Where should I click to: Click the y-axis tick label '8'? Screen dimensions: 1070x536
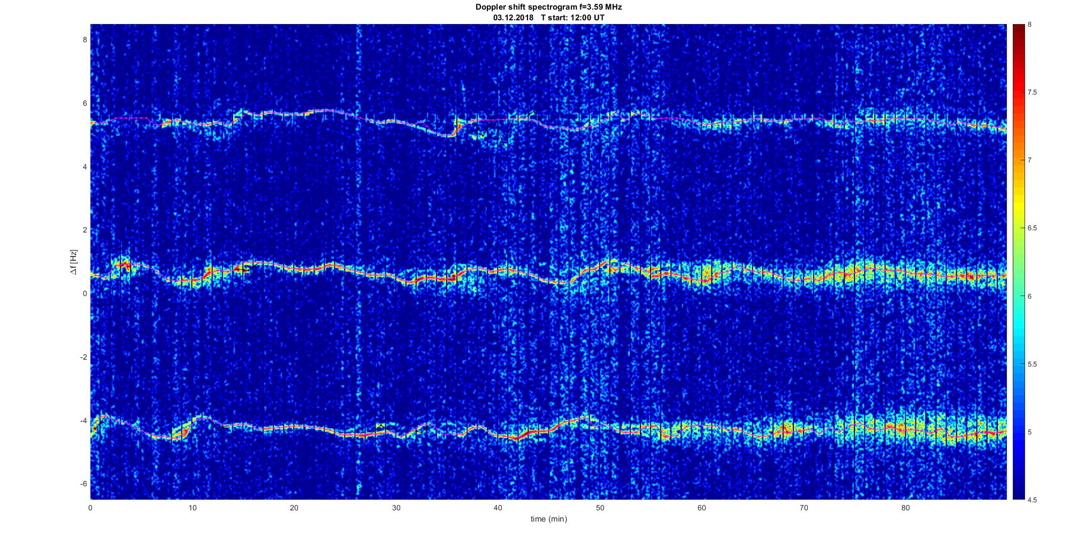[85, 40]
